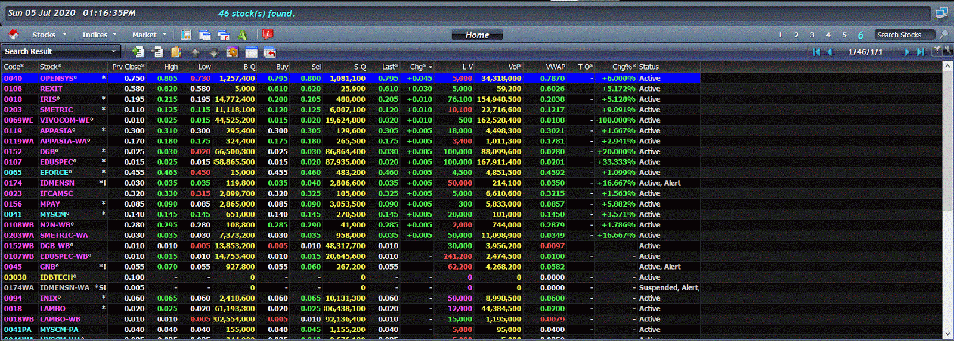
Task: Select the VIVOCOM-WE stock name
Action: point(66,120)
